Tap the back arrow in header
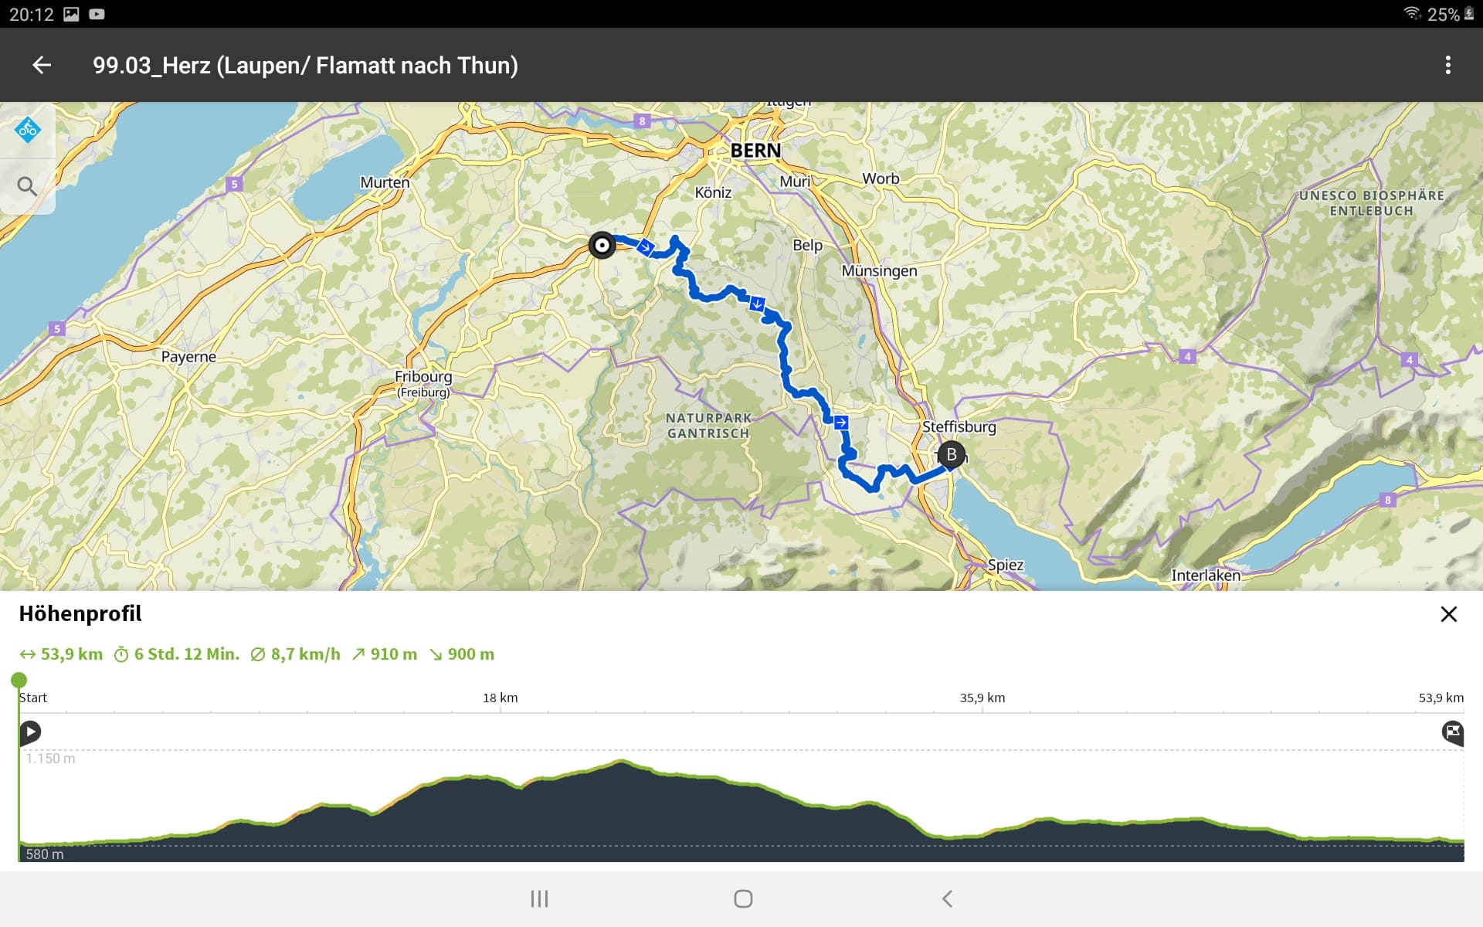This screenshot has width=1483, height=927. pos(42,66)
